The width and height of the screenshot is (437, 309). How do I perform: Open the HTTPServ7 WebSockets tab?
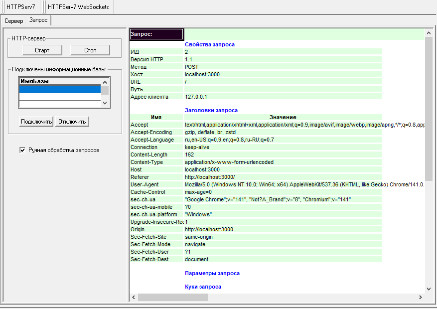[x=78, y=7]
